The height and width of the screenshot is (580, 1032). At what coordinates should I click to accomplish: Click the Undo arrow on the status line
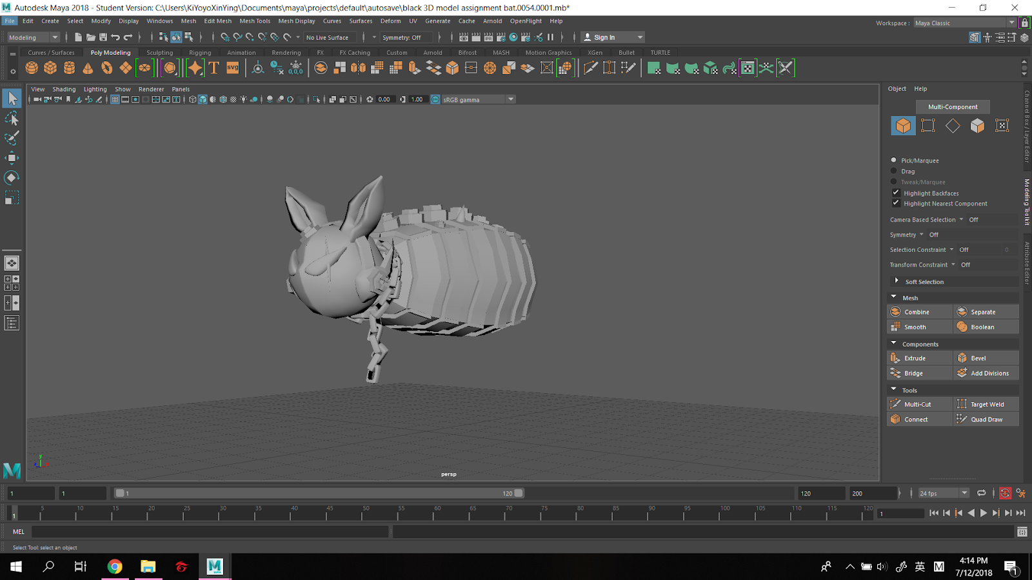click(115, 37)
